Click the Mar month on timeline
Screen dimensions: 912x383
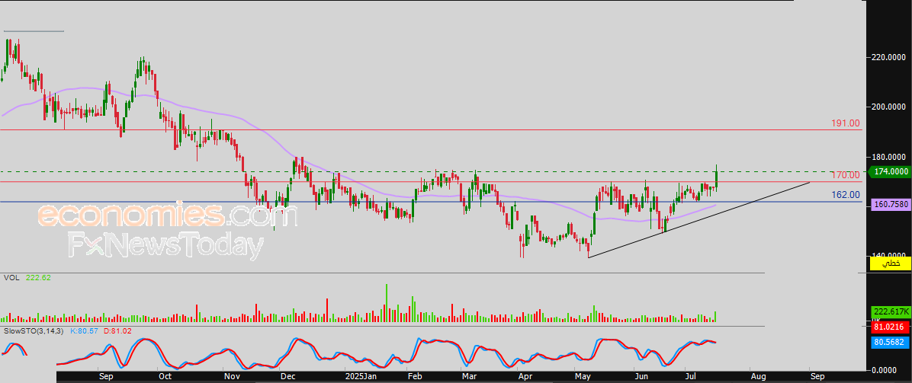click(468, 377)
